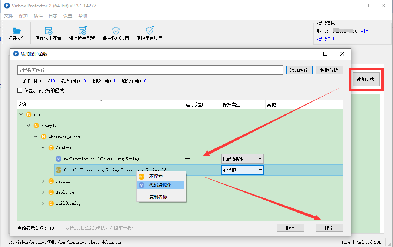Open the 不保护 protection type dropdown
Screen dimensions: 393x247
(x=242, y=170)
